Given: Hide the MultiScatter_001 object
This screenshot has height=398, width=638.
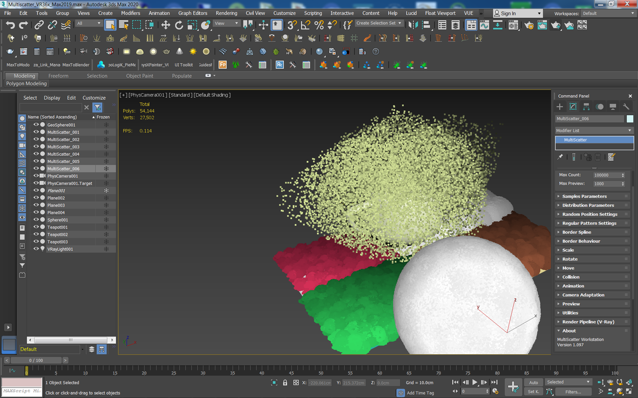Looking at the screenshot, I should point(36,132).
